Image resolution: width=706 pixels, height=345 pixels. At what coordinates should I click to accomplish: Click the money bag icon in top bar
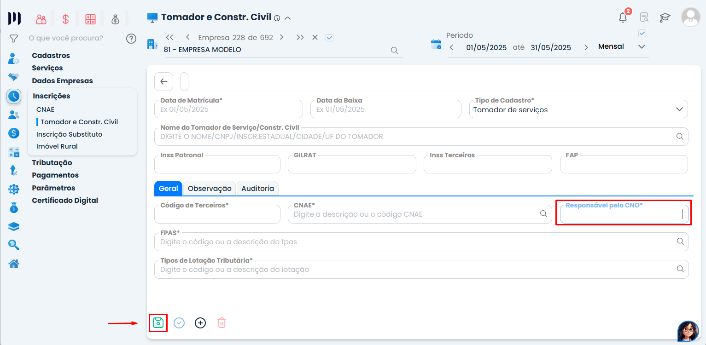(x=115, y=19)
